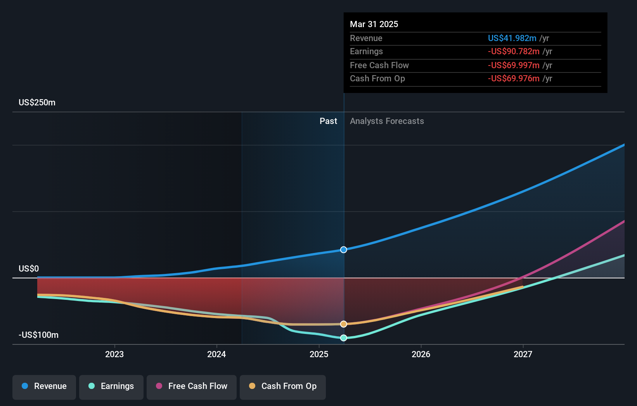Toggle the Cash From Op legend series

[283, 387]
